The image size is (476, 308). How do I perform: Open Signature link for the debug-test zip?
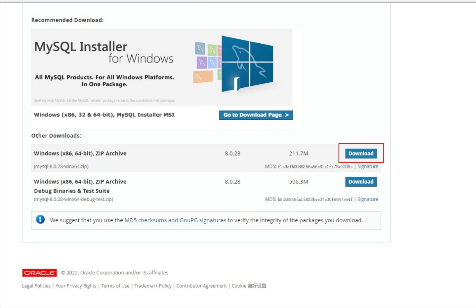point(368,199)
